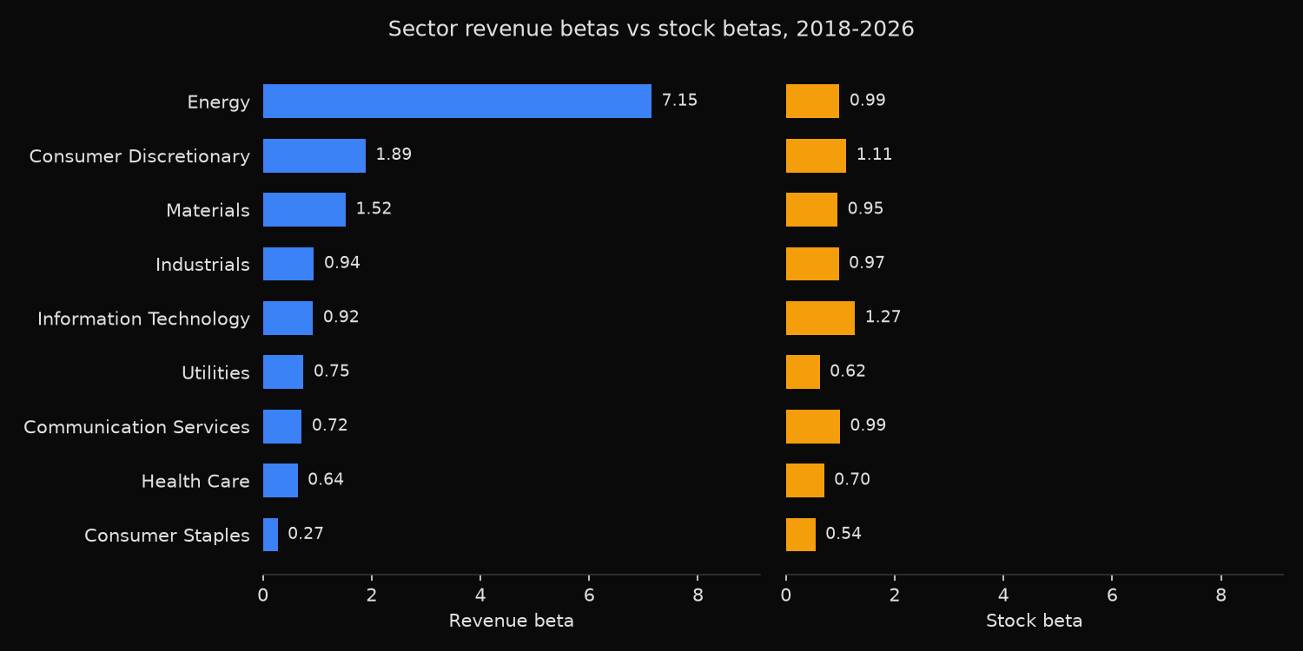Click tick label 6 on Revenue beta axis

589,595
